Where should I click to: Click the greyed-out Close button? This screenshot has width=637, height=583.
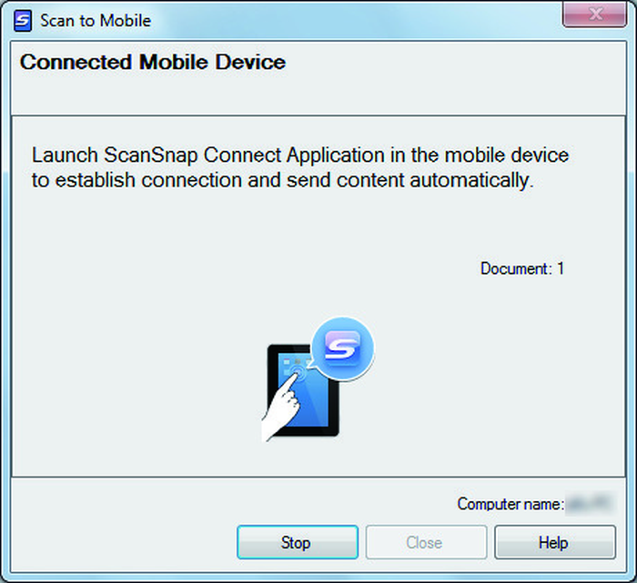(426, 542)
